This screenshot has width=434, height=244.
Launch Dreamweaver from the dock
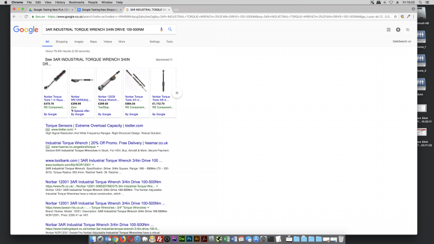[182, 239]
